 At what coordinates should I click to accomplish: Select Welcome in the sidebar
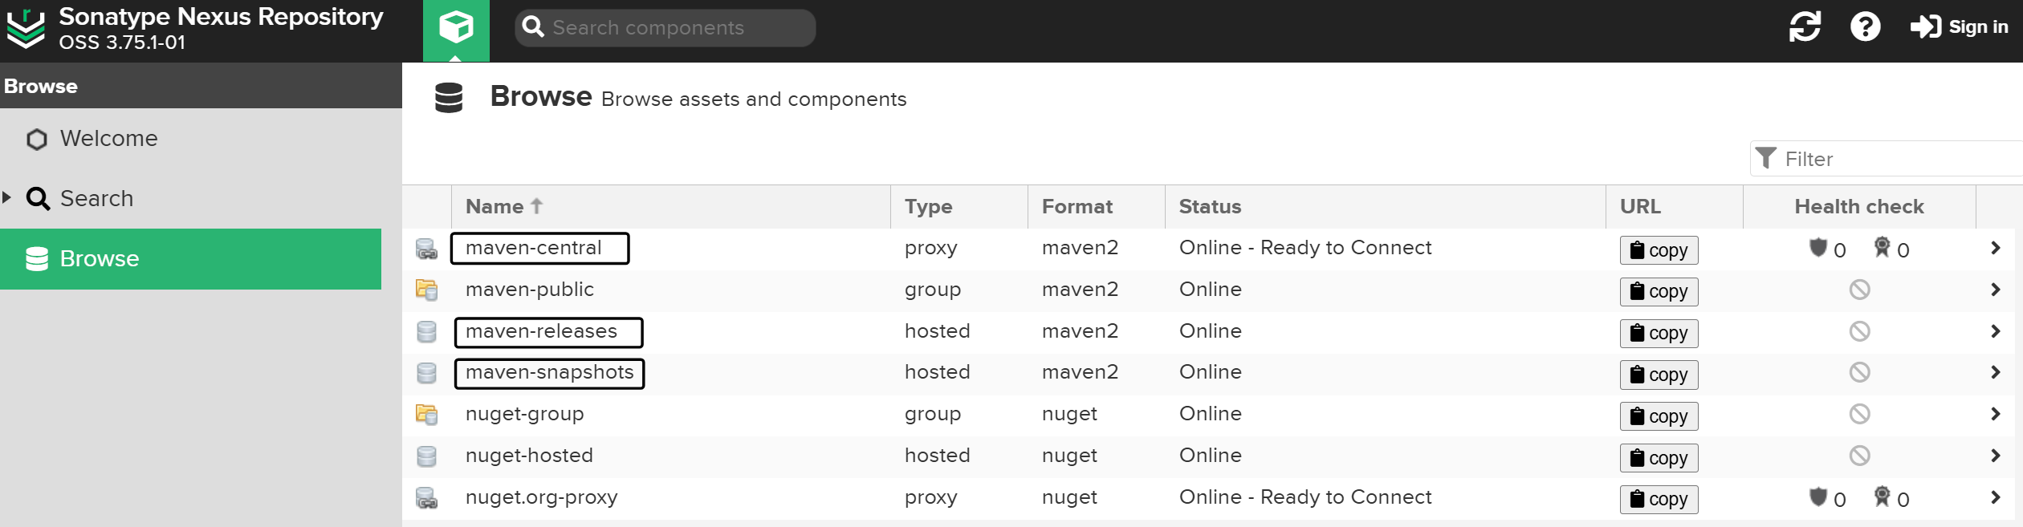pos(108,139)
